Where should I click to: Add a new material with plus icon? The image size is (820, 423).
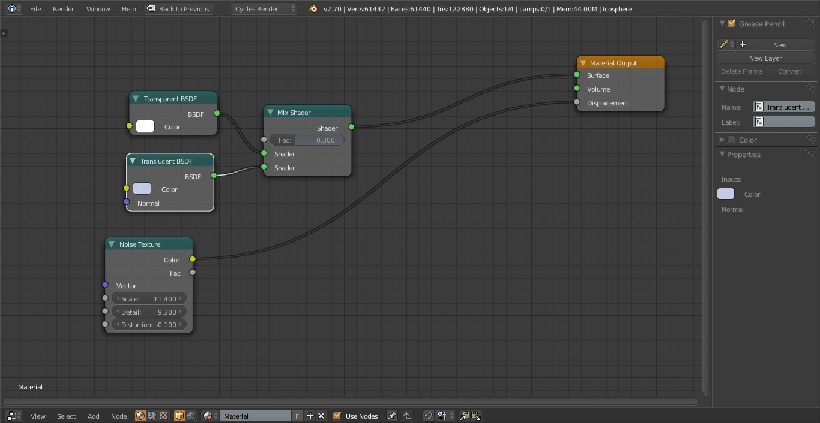[x=310, y=416]
